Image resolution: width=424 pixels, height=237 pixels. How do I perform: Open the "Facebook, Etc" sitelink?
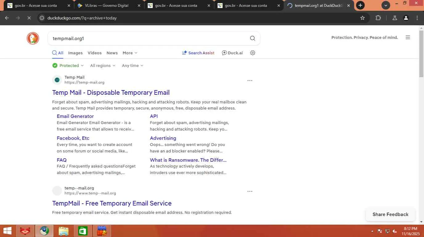(73, 138)
